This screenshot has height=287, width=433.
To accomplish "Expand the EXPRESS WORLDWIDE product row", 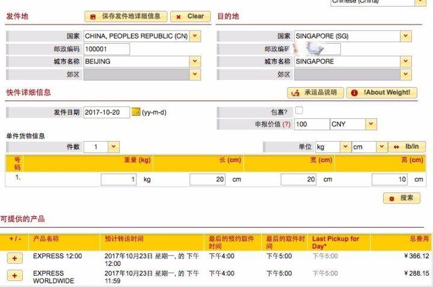I will (x=14, y=276).
